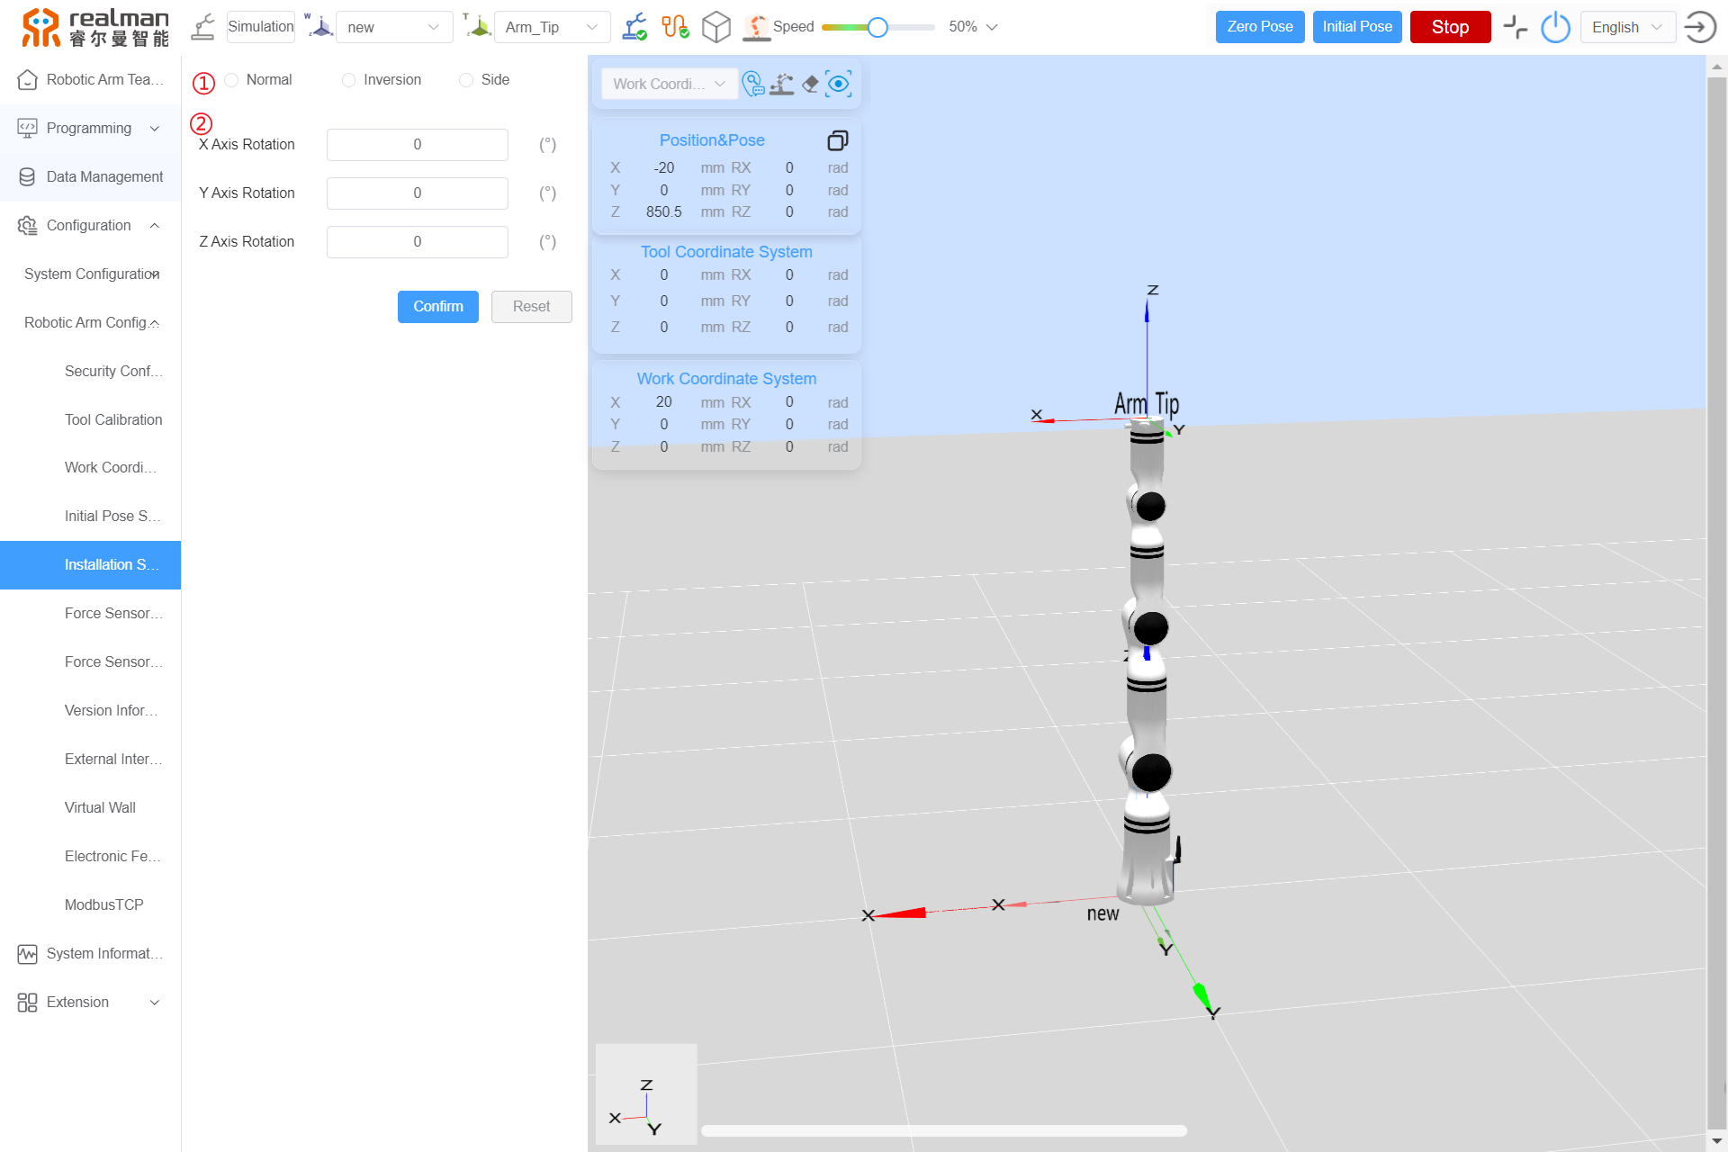The width and height of the screenshot is (1728, 1152).
Task: Click the copy icon beside Position&Pose
Action: point(837,140)
